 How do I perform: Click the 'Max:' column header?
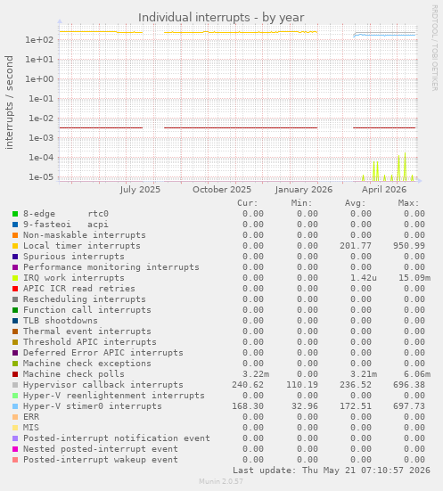[x=408, y=203]
